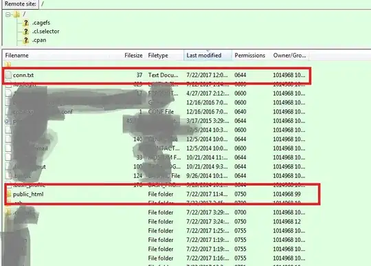Click date cell "10/21/2014 9:3..."

[x=207, y=167]
